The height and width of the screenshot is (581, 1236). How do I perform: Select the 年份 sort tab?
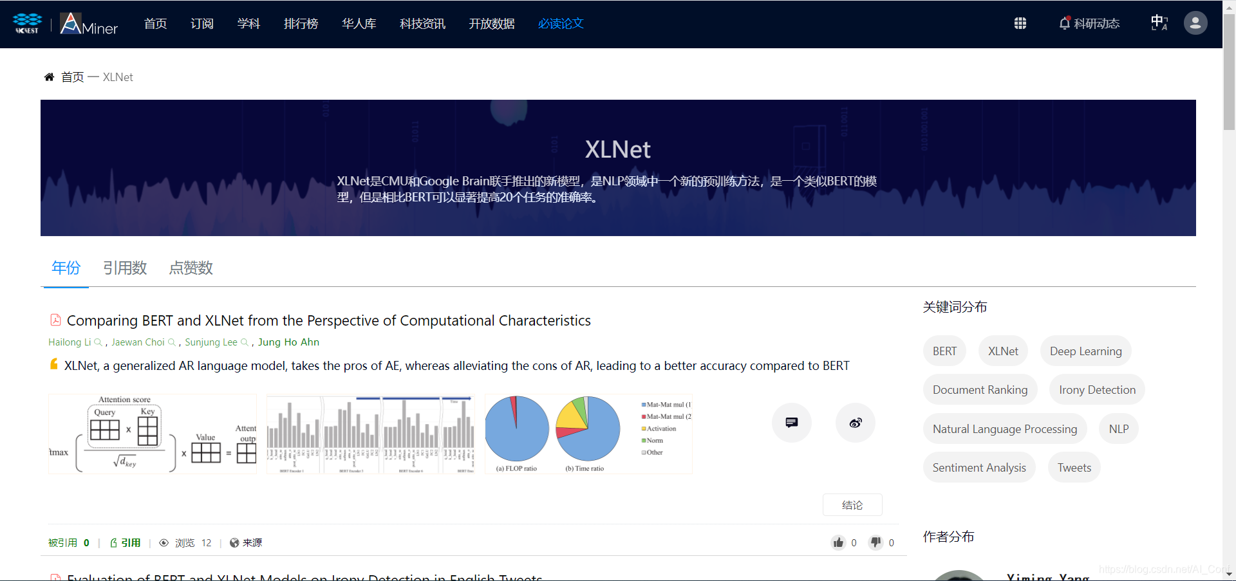[x=66, y=268]
